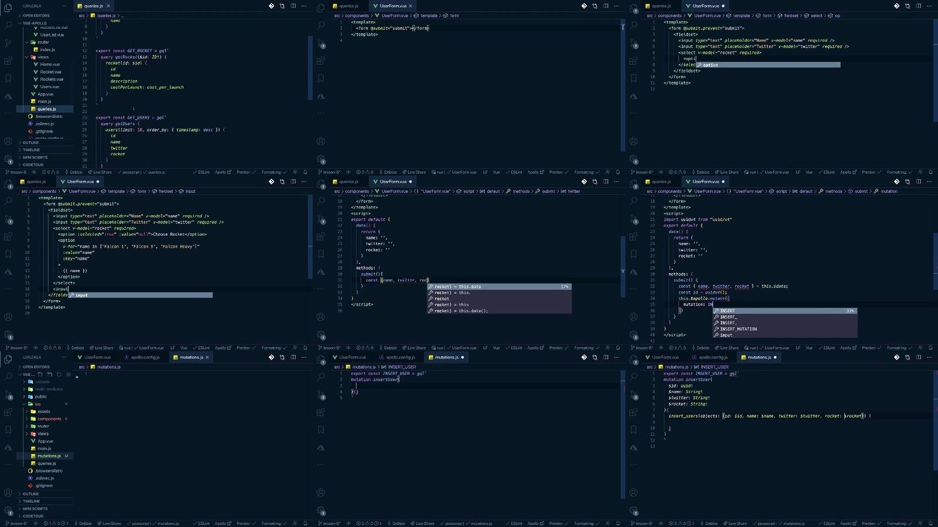
Task: Select mutations.js tab in bottom-right window
Action: coord(759,357)
